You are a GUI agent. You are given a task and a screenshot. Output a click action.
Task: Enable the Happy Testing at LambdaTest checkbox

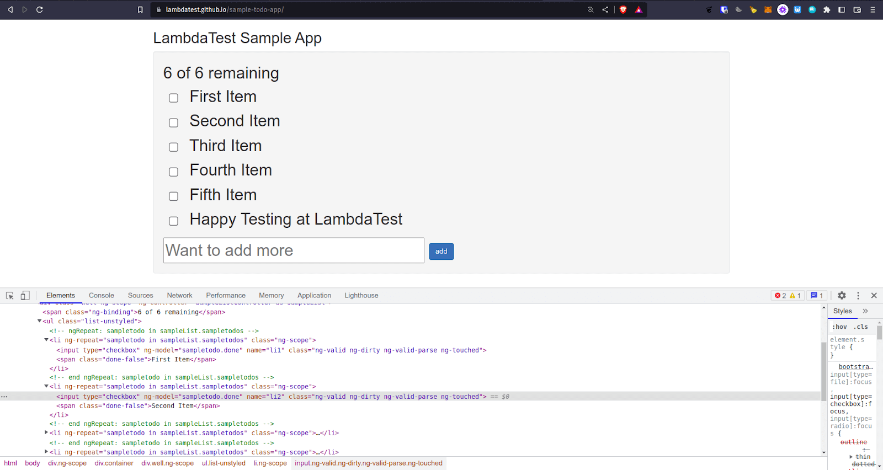point(173,221)
